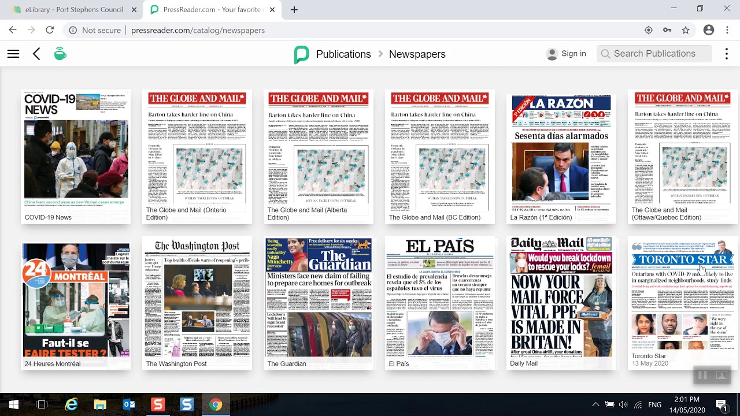Open a new browser tab

coord(294,9)
